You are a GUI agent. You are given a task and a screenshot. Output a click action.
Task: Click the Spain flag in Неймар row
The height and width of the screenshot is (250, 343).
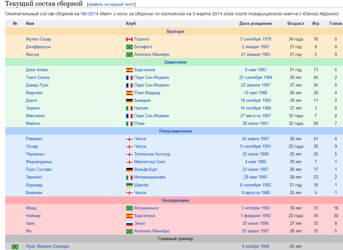(129, 216)
